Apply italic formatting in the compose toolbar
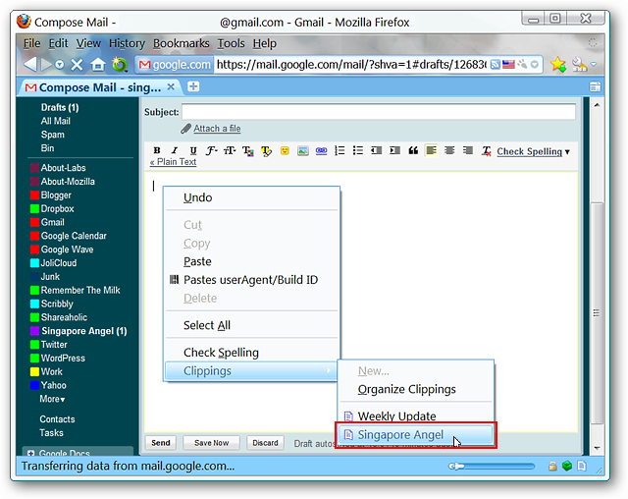 coord(175,150)
